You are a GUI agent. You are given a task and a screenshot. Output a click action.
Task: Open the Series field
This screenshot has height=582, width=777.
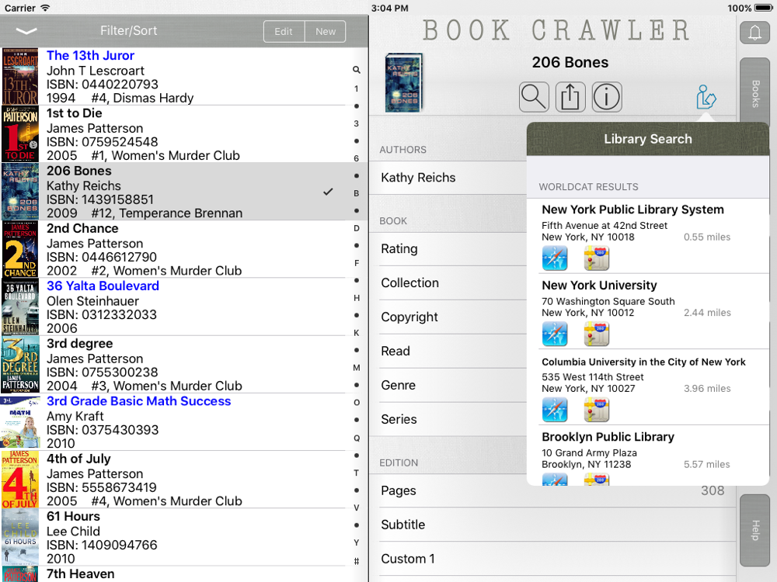pos(448,420)
